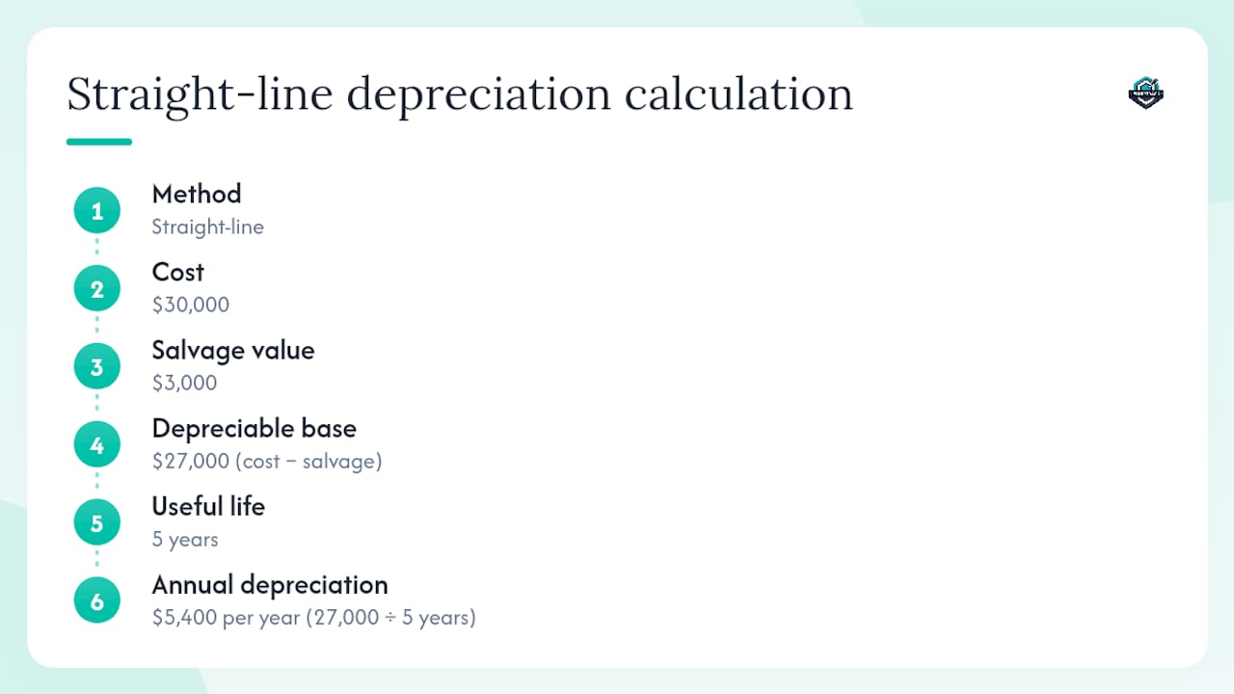Select the 'Useful life' heading
Screen dimensions: 1234x694
tap(208, 506)
